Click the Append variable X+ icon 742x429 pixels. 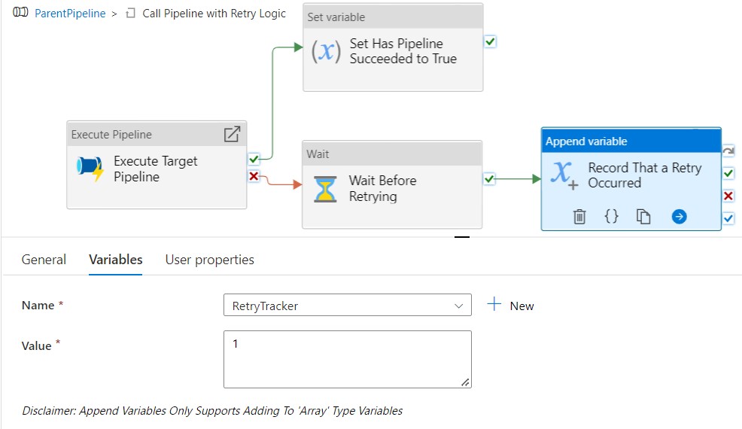(x=564, y=175)
